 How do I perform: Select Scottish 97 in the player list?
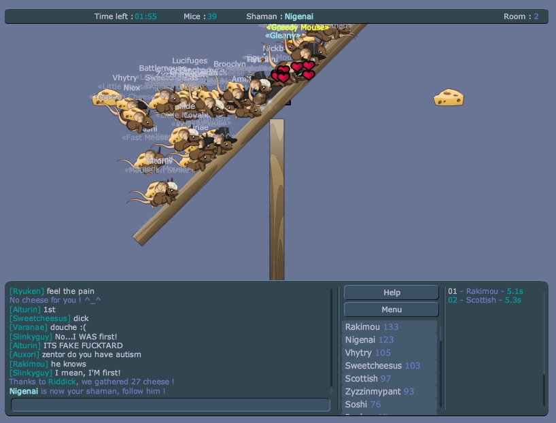coord(389,379)
